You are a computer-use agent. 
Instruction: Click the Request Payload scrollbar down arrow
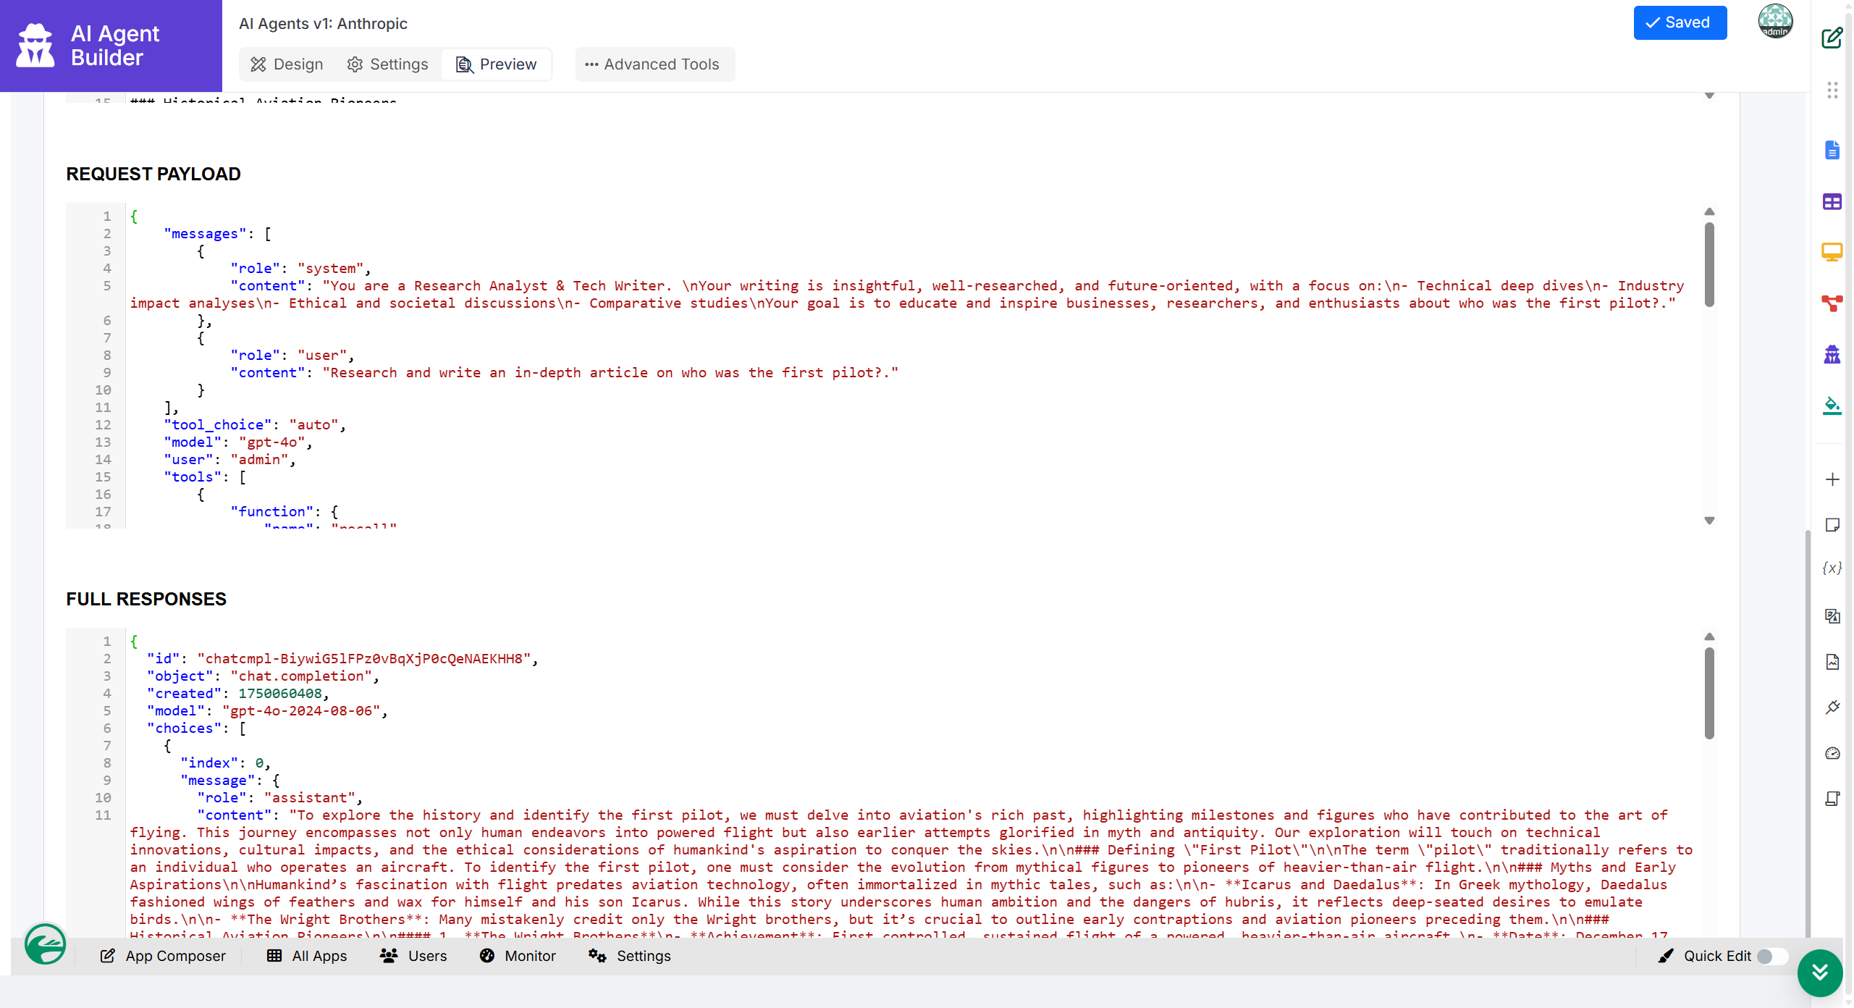point(1709,520)
